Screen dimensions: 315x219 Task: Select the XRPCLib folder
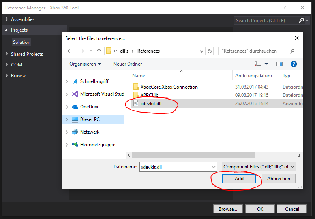tap(149, 95)
